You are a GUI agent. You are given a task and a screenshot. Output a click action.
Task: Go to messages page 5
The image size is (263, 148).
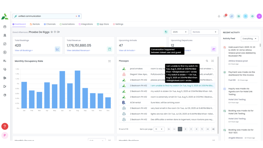coord(202,129)
